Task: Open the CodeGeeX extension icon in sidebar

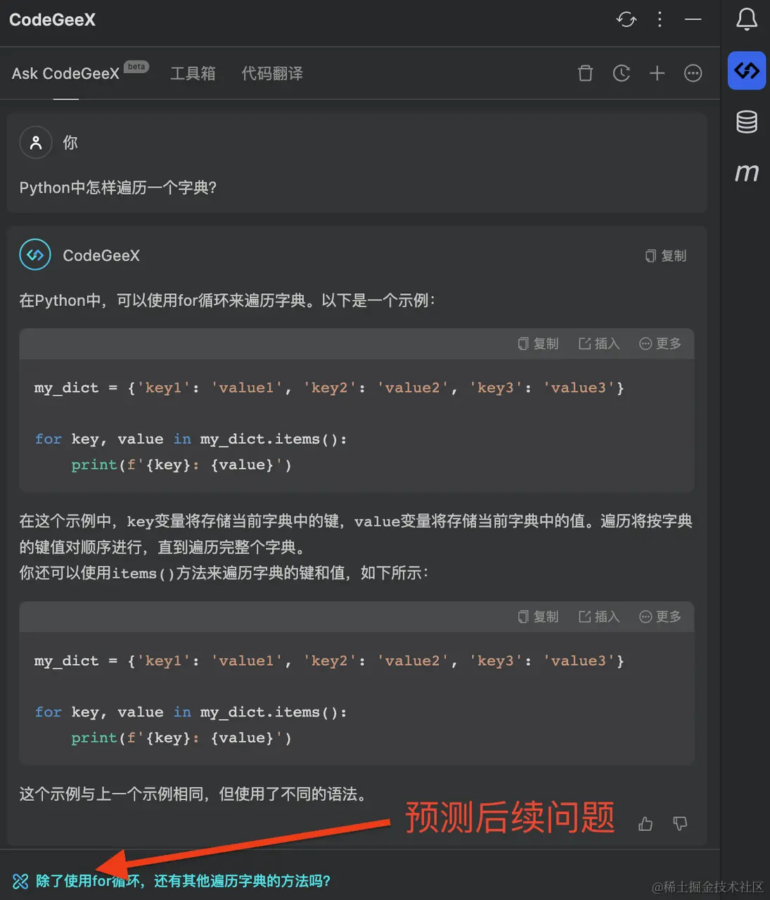Action: coord(746,70)
